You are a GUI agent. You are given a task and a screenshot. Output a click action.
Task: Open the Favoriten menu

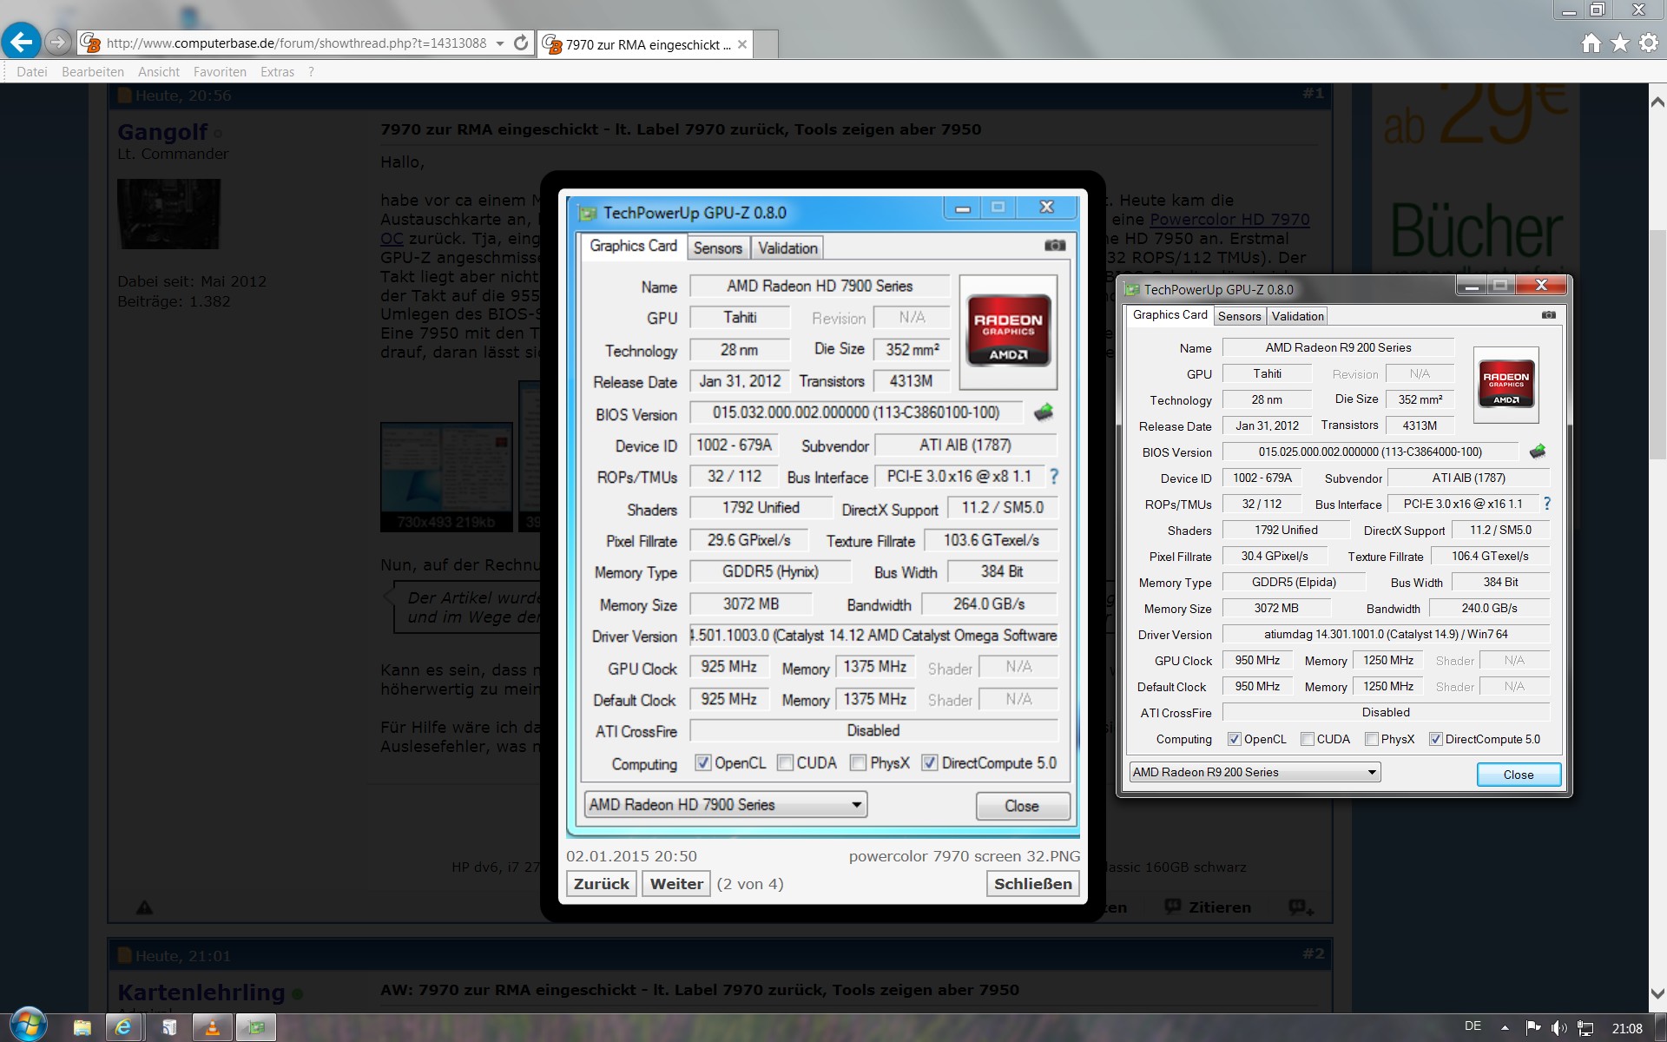(x=220, y=72)
